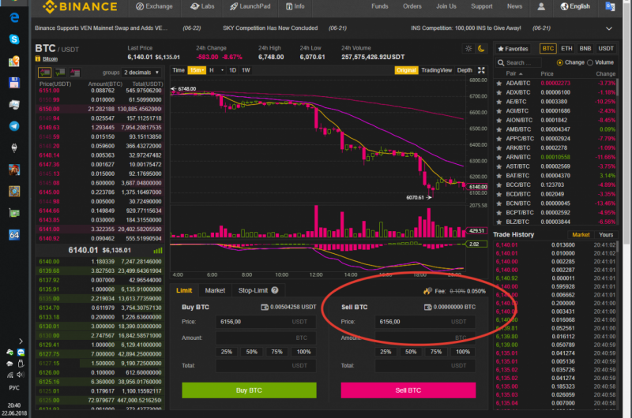
Task: Open the 15m interval dropdown
Action: coord(197,70)
